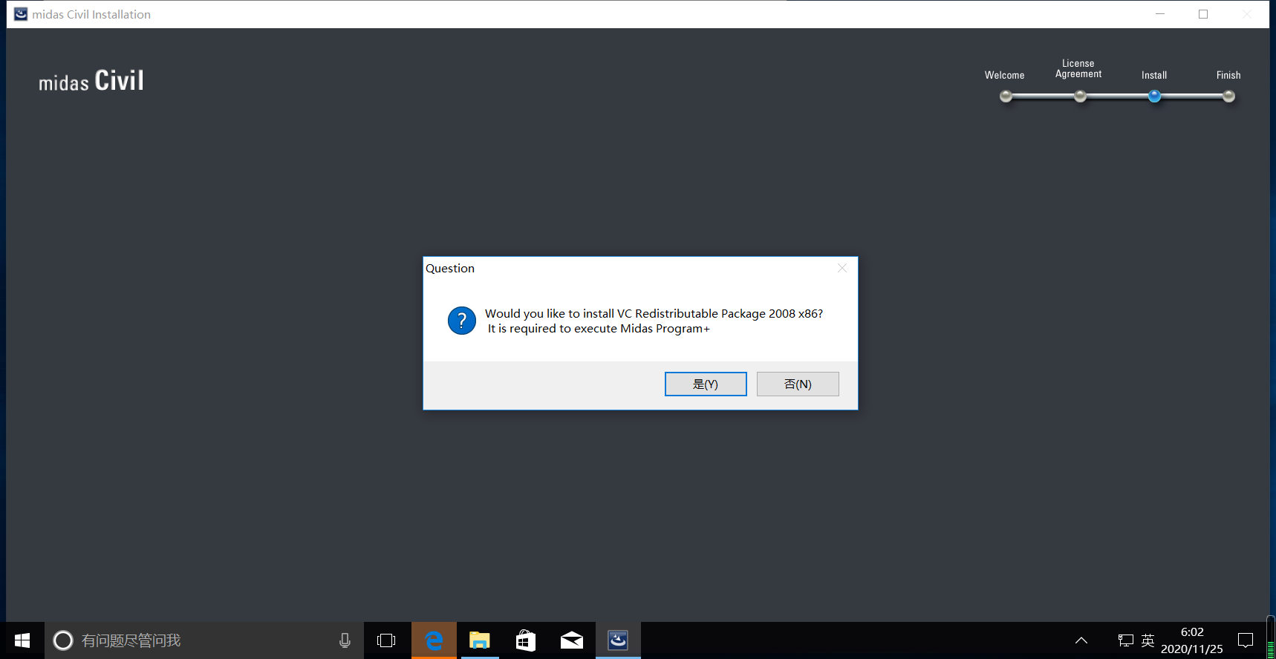The height and width of the screenshot is (659, 1276).
Task: Open the Mail app from taskbar
Action: (572, 640)
